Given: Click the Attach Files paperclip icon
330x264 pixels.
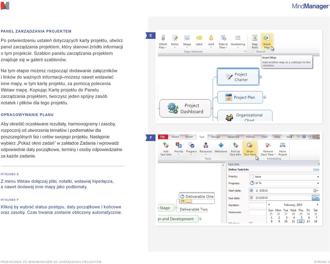Looking at the screenshot, I should [x=163, y=38].
